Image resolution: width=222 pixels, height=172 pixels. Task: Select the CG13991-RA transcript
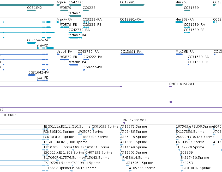pyautogui.click(x=132, y=22)
